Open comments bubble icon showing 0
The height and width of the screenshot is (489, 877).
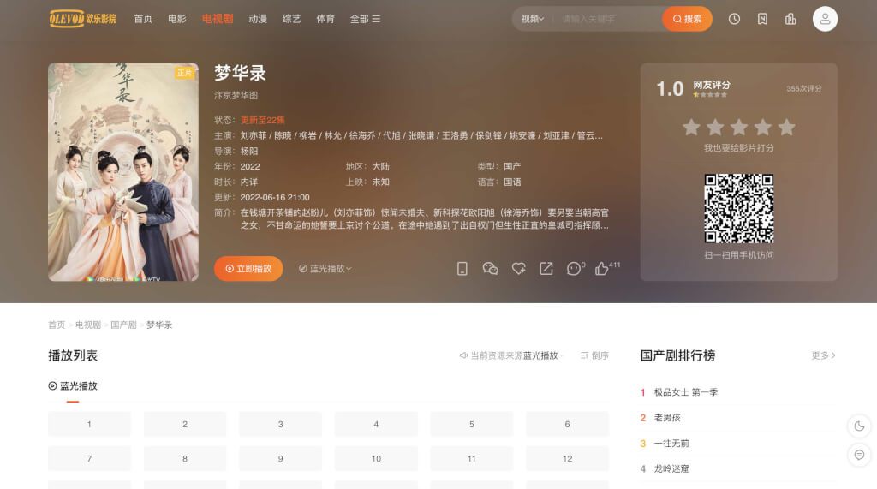coord(576,269)
